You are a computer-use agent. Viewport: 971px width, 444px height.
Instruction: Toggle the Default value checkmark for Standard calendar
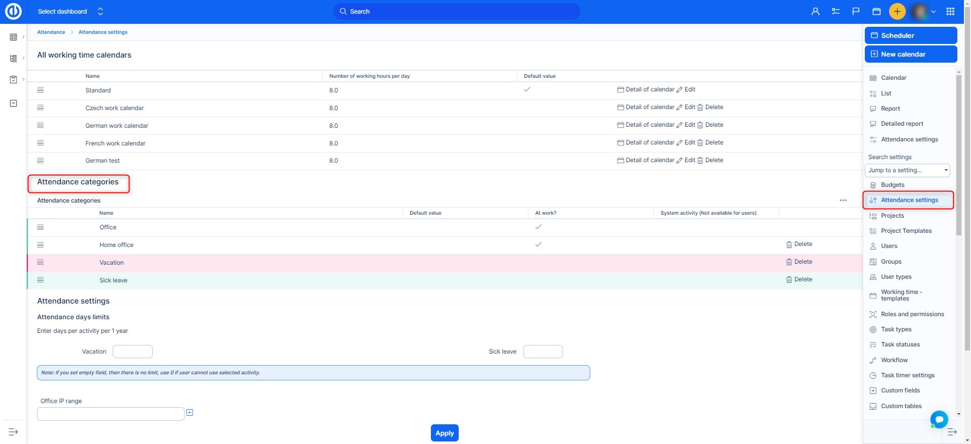[x=527, y=89]
